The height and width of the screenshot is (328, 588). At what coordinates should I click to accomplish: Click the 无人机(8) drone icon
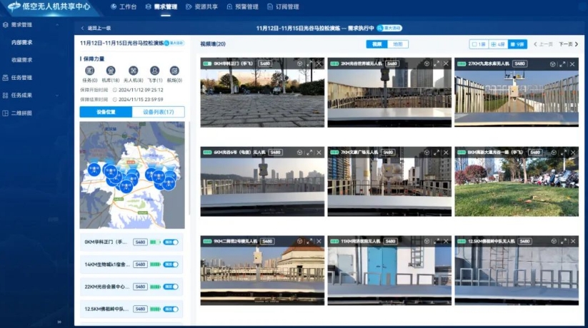coord(133,71)
